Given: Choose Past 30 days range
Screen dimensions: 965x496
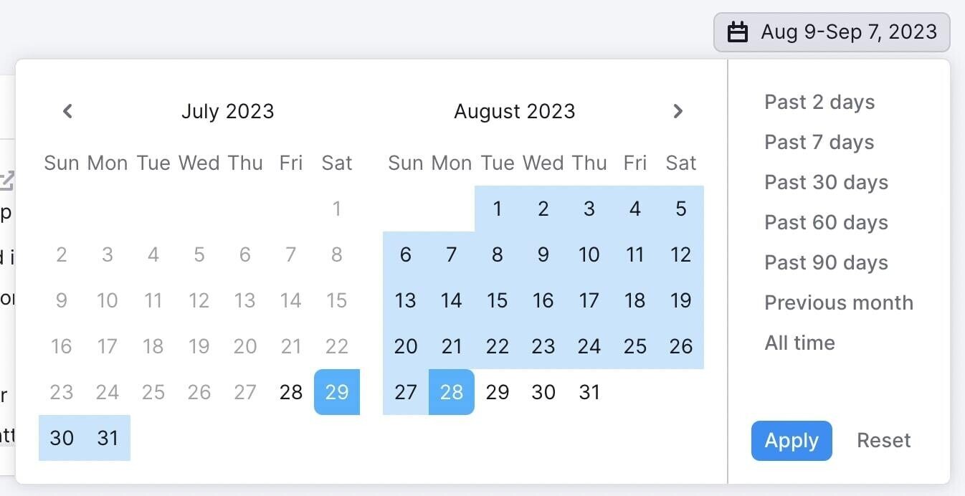Looking at the screenshot, I should coord(826,182).
